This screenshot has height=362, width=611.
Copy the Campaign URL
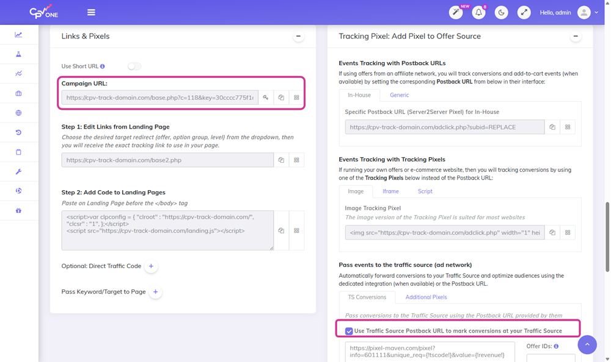coord(281,98)
